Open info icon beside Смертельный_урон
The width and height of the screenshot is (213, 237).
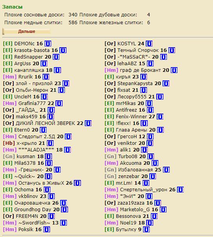click(180, 190)
